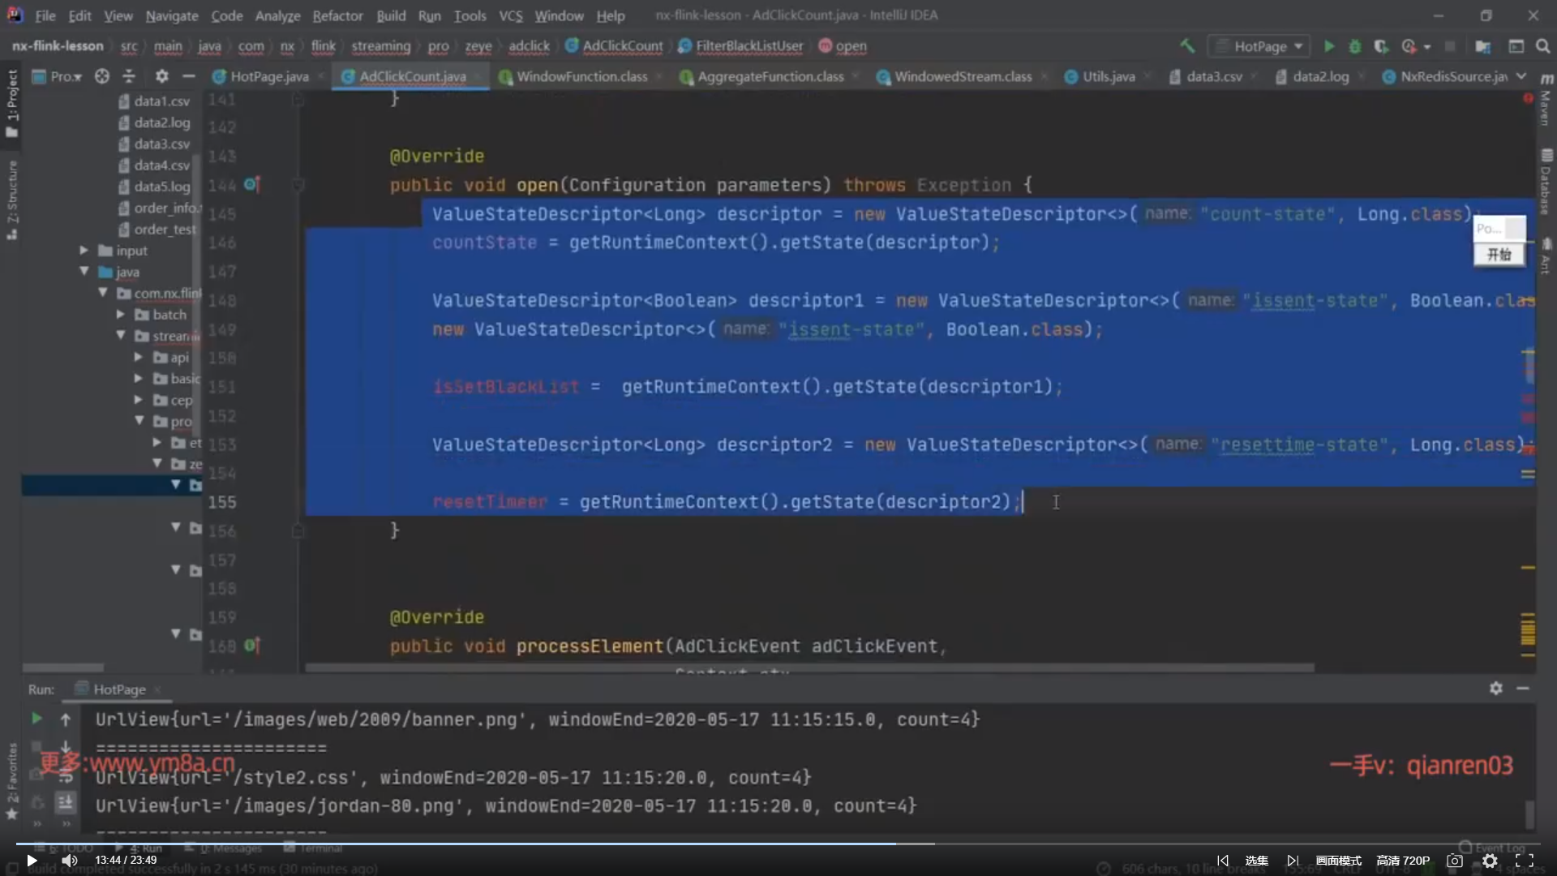Open Search Everywhere magnifier icon
The height and width of the screenshot is (876, 1557).
(1542, 46)
